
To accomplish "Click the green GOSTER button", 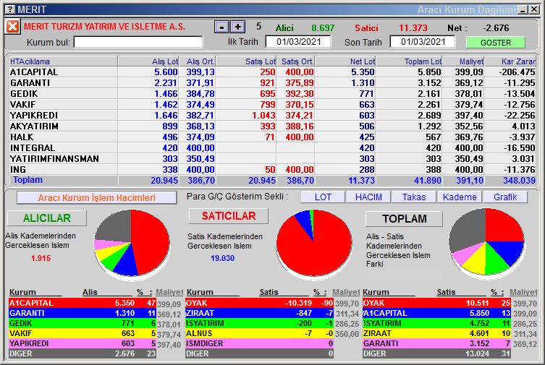I will tap(495, 43).
